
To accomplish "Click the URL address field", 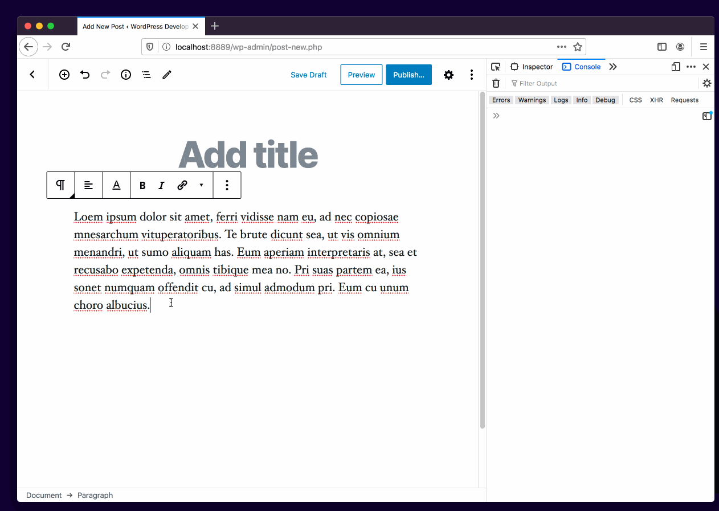I will [363, 47].
